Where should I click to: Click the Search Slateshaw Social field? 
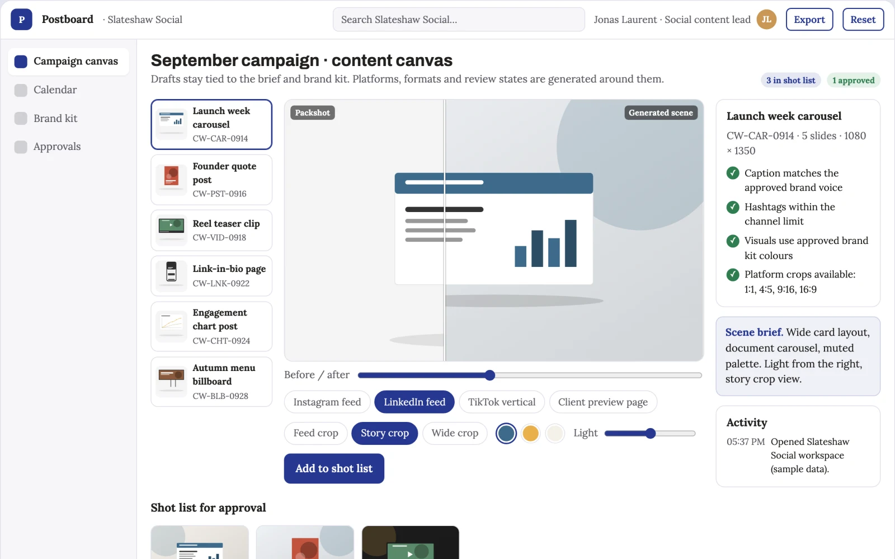tap(459, 20)
